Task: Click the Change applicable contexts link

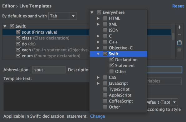Action: 97,116
